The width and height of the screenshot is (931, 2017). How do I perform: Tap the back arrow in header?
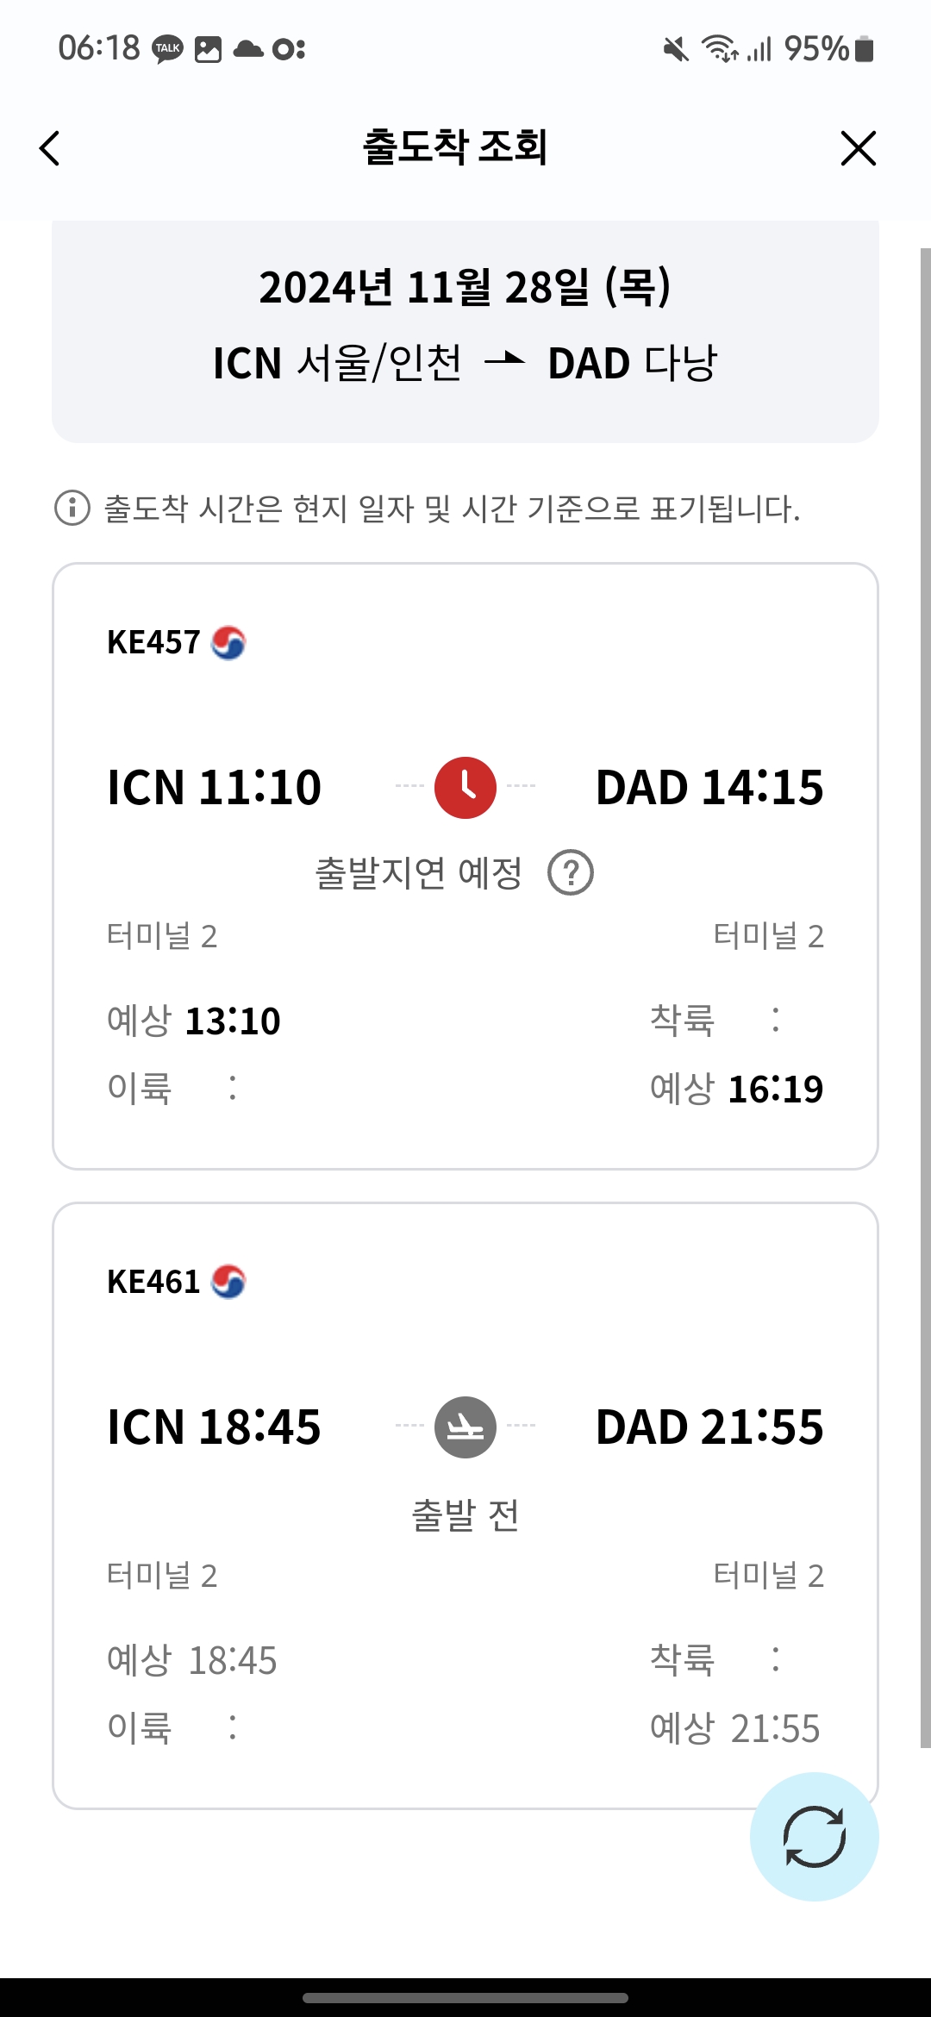coord(50,148)
